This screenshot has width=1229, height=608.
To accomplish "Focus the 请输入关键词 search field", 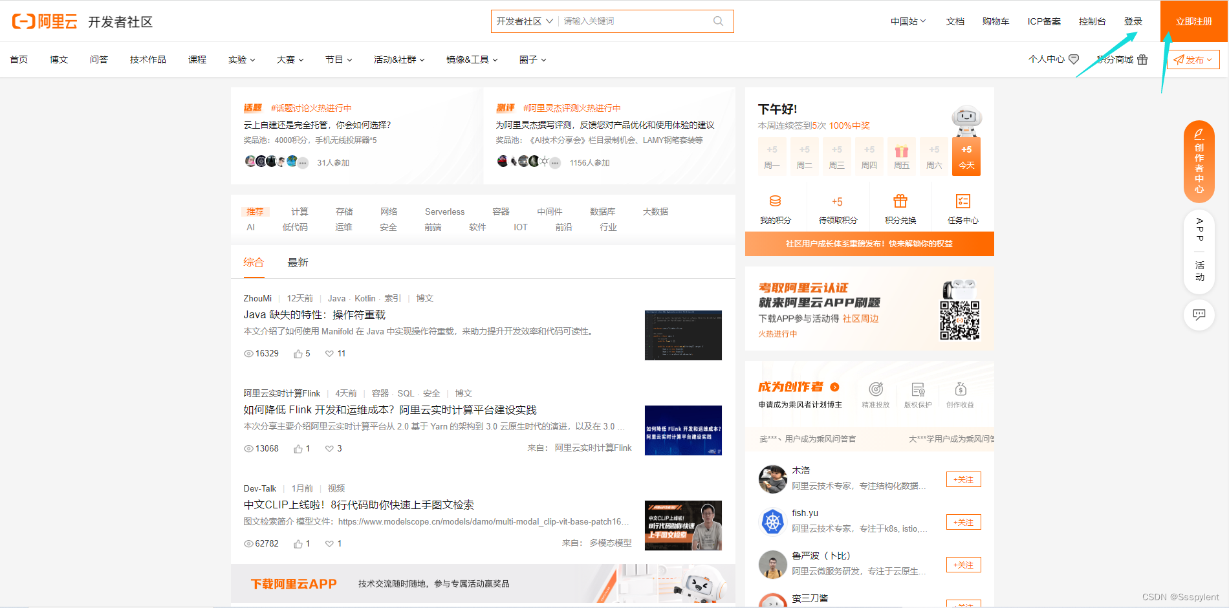I will [x=634, y=21].
